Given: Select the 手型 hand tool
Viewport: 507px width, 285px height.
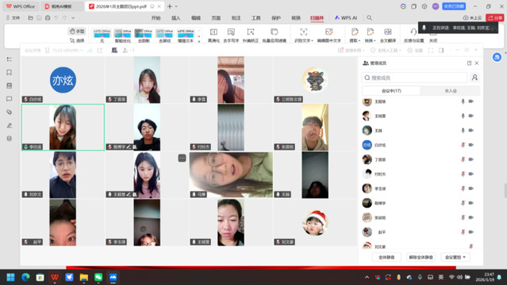Looking at the screenshot, I should (x=77, y=32).
